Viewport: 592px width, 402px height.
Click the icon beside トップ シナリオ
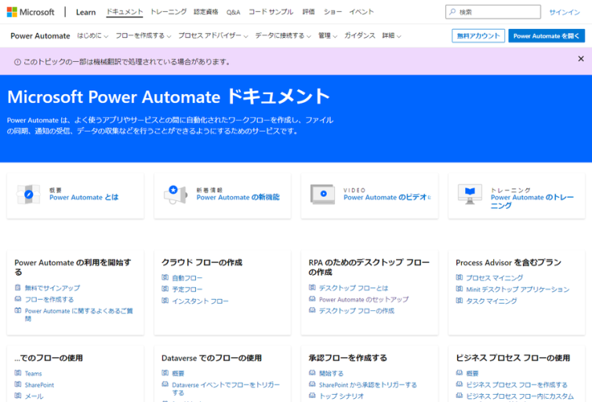312,396
